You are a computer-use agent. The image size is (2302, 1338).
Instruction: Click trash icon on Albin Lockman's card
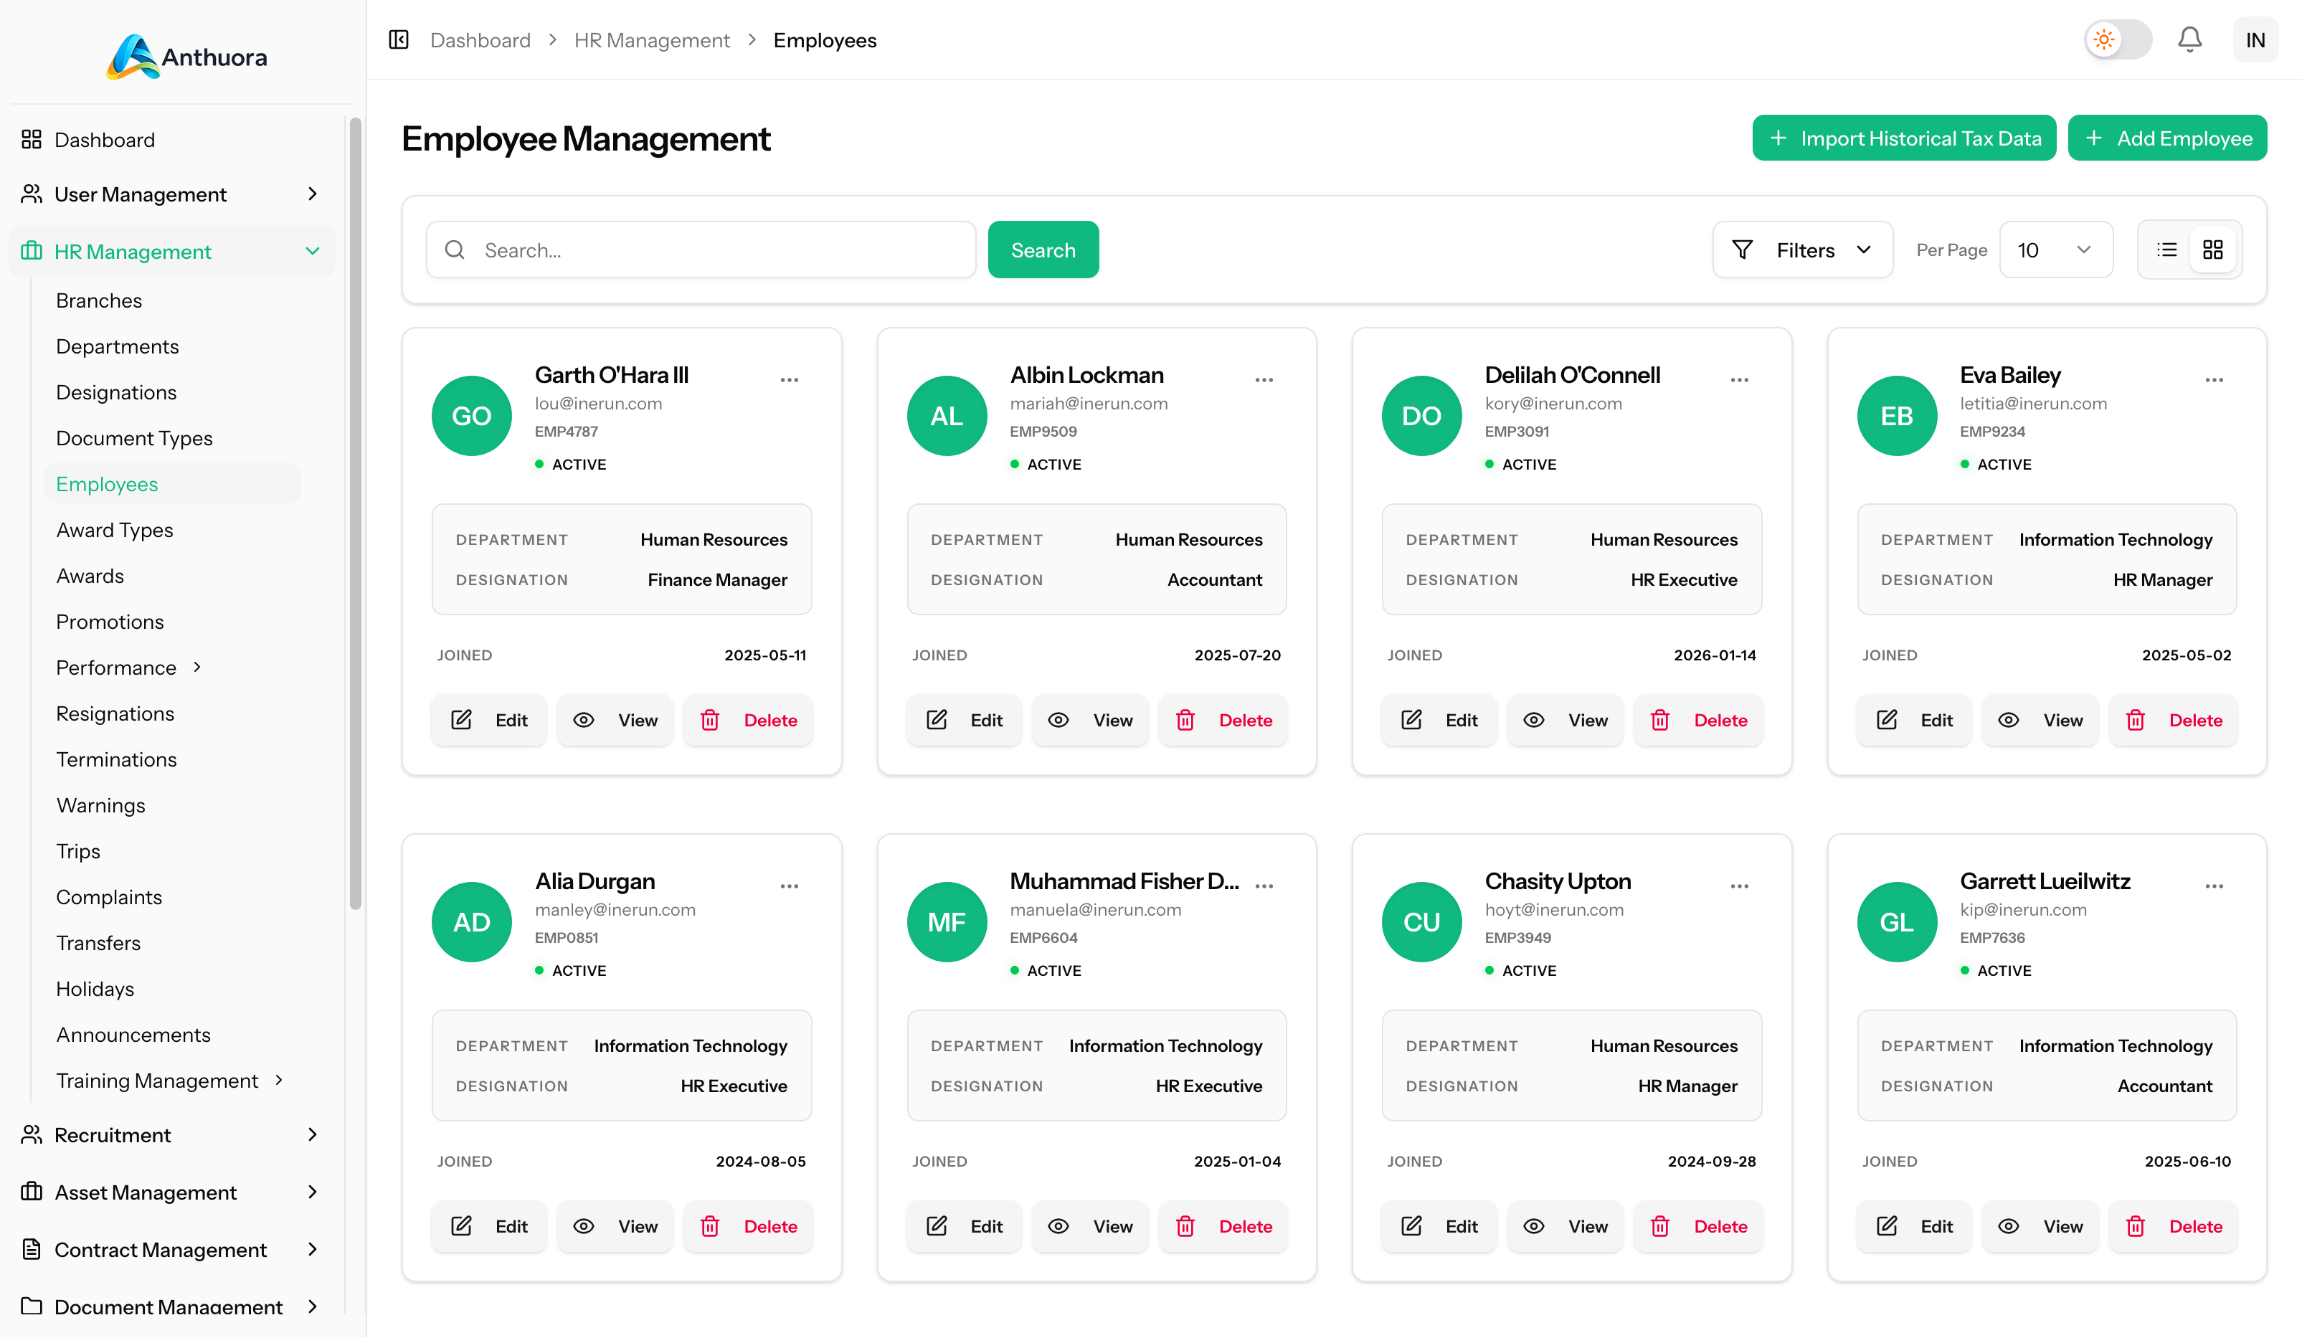tap(1185, 720)
